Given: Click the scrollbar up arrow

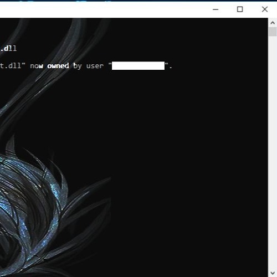Looking at the screenshot, I should pos(273,23).
